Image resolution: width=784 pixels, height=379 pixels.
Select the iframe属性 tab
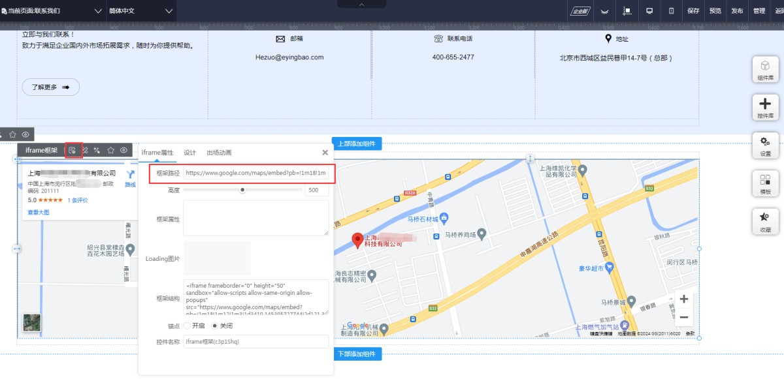[x=157, y=153]
